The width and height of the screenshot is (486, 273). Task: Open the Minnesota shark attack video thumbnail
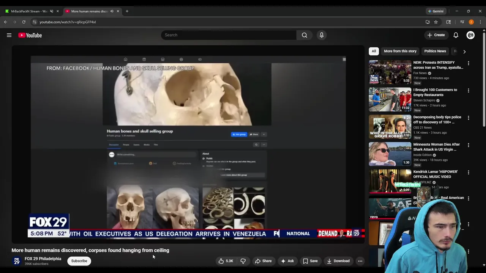pos(390,154)
